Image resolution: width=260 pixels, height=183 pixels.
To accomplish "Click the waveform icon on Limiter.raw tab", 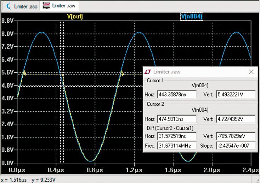I will coord(46,6).
